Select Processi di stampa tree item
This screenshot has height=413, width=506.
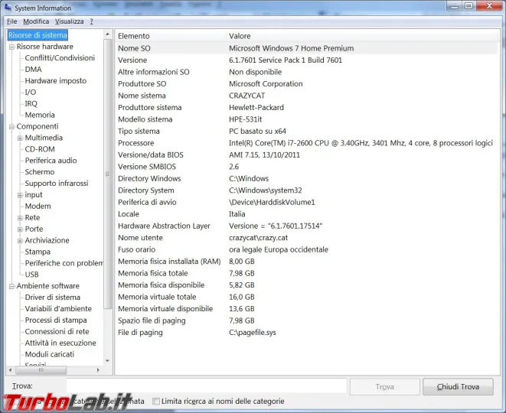[x=56, y=320]
